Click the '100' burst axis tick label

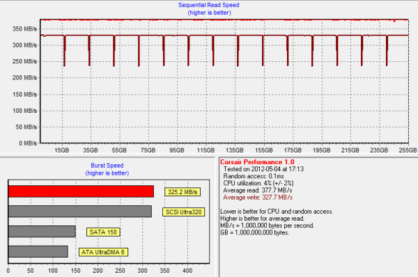click(53, 271)
